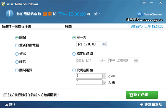Click the 分鐘 minutes spinner arrows
This screenshot has height=108, width=166.
(104, 82)
